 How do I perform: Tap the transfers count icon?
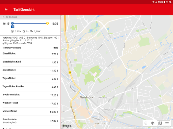pyautogui.click(x=24, y=32)
